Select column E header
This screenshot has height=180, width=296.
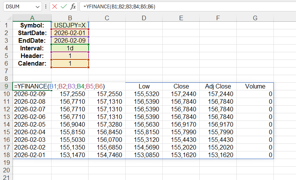pos(181,18)
